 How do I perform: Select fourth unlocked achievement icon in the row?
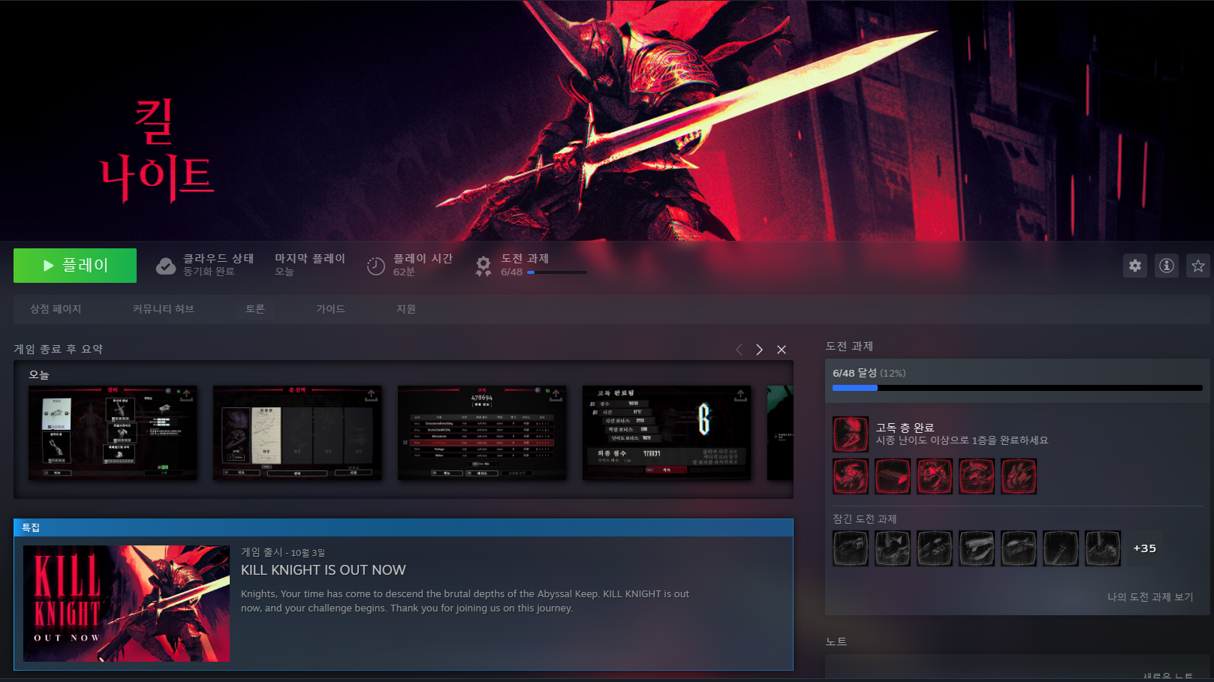977,476
